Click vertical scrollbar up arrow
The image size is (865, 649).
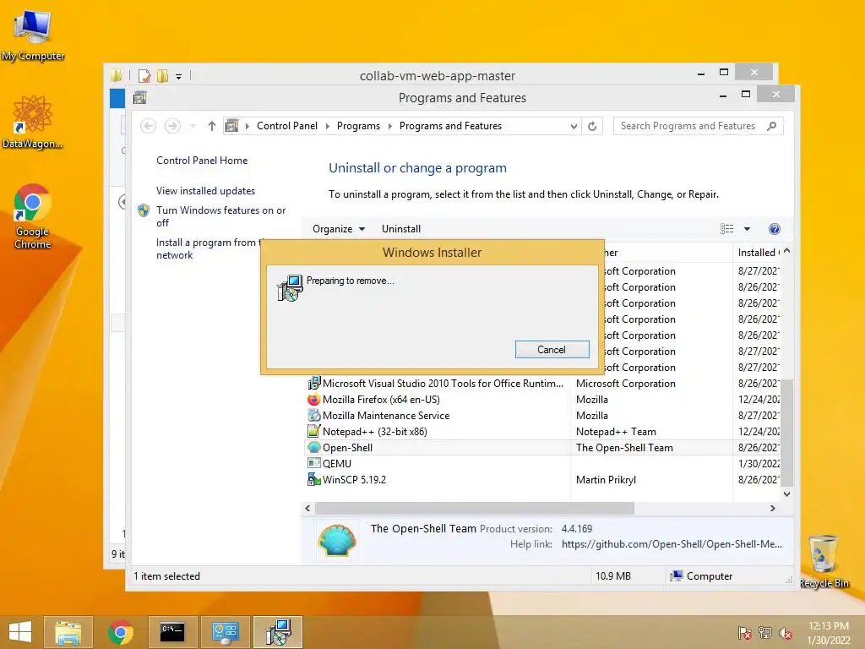point(787,250)
